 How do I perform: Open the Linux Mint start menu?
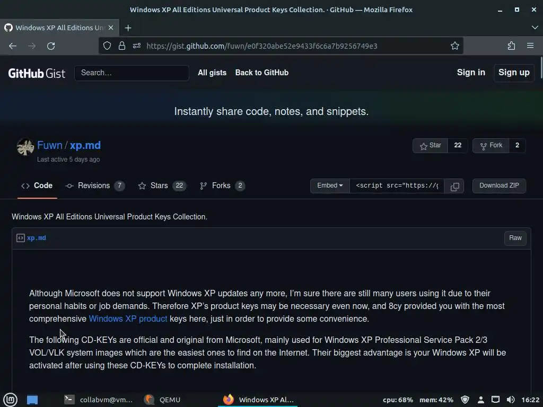[x=11, y=400]
